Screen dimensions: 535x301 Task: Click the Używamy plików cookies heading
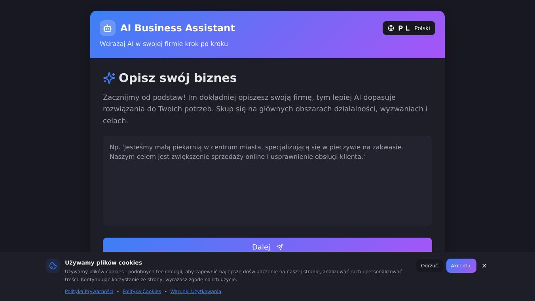tap(103, 263)
